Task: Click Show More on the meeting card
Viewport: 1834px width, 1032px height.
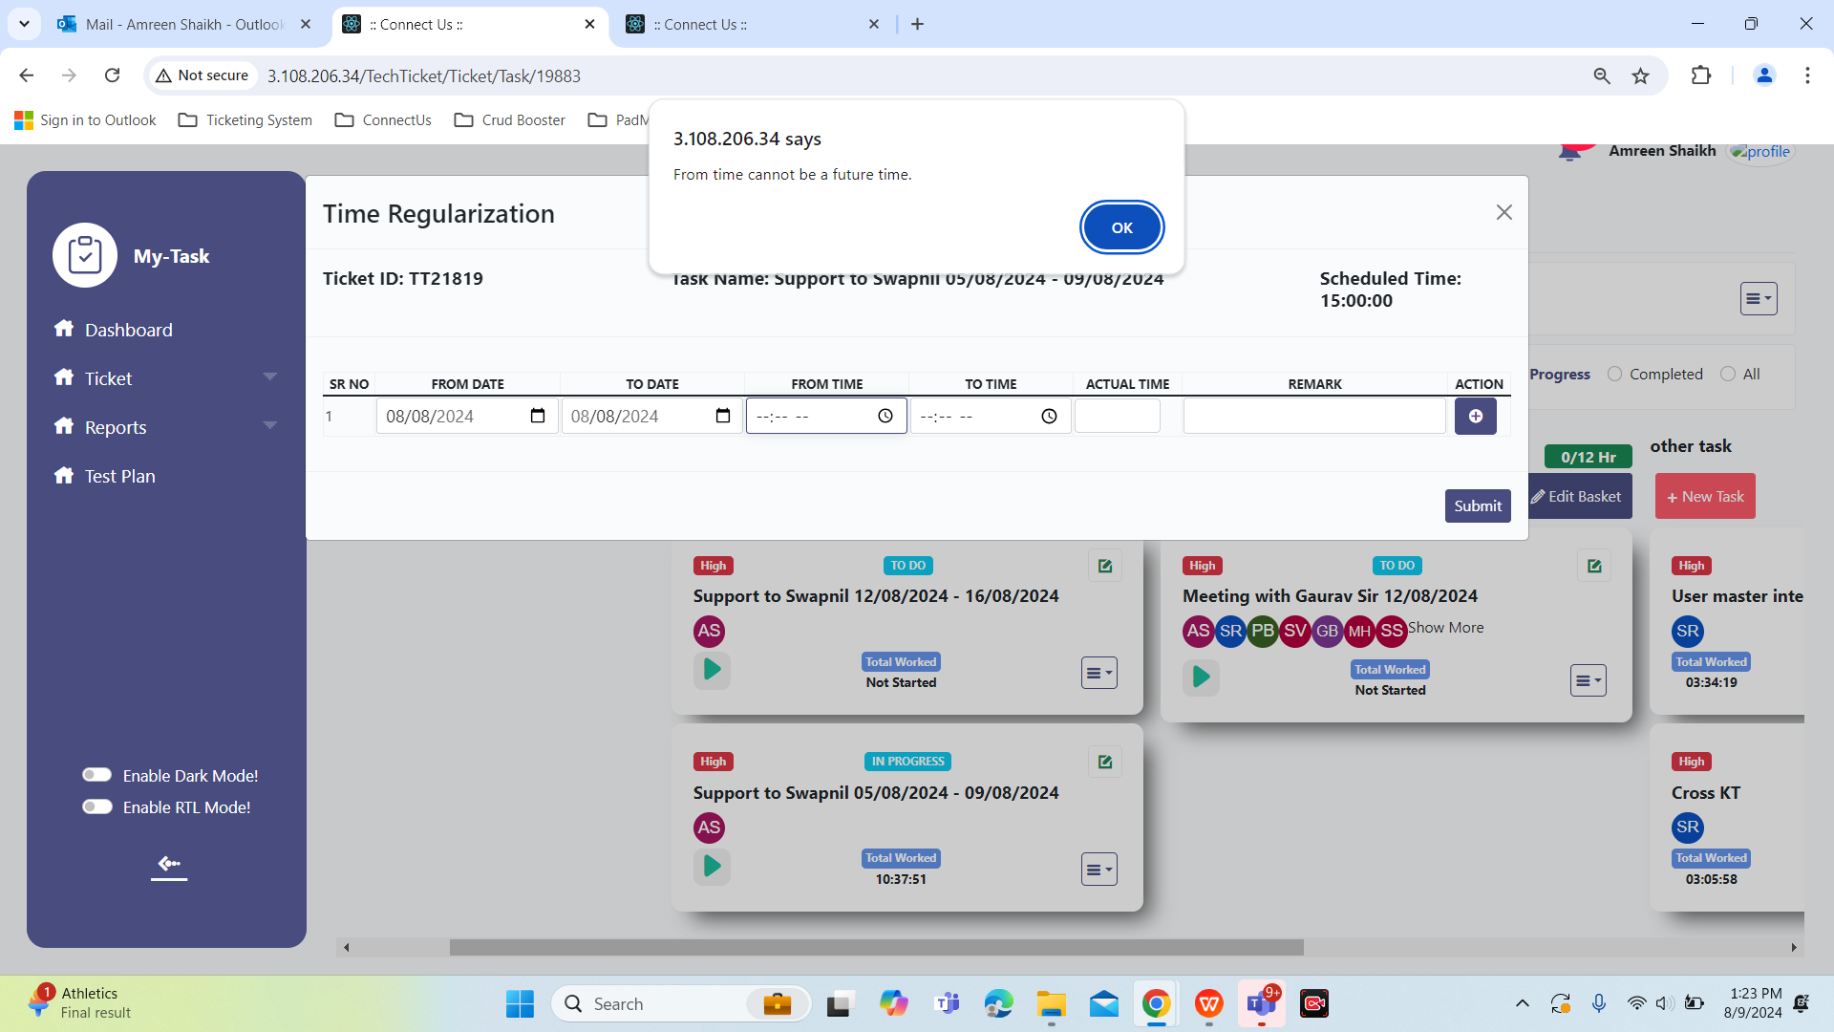Action: (x=1445, y=628)
